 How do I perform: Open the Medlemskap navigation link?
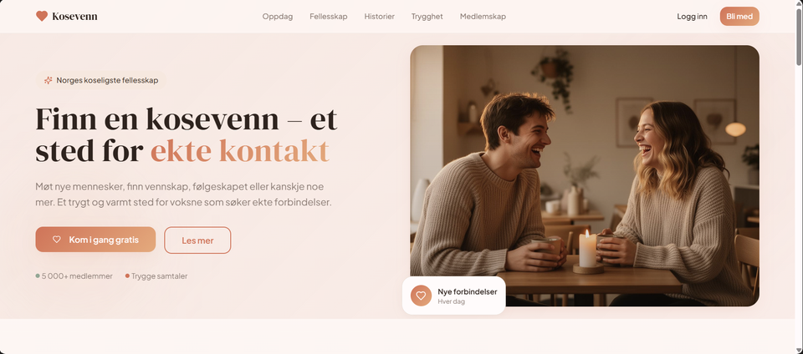483,17
